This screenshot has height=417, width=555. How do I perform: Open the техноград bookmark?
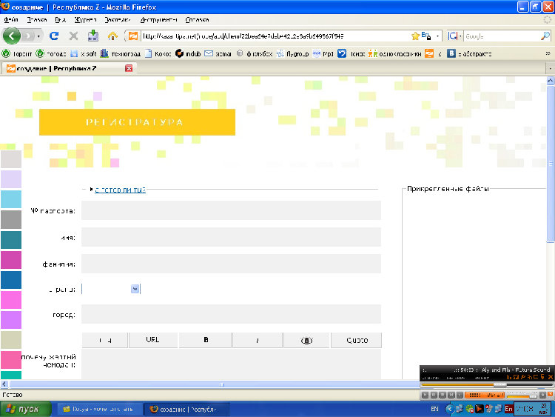coord(121,54)
